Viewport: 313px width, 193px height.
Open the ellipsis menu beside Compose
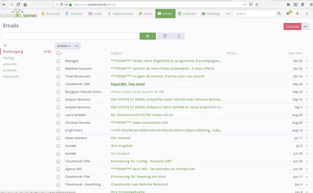(305, 27)
